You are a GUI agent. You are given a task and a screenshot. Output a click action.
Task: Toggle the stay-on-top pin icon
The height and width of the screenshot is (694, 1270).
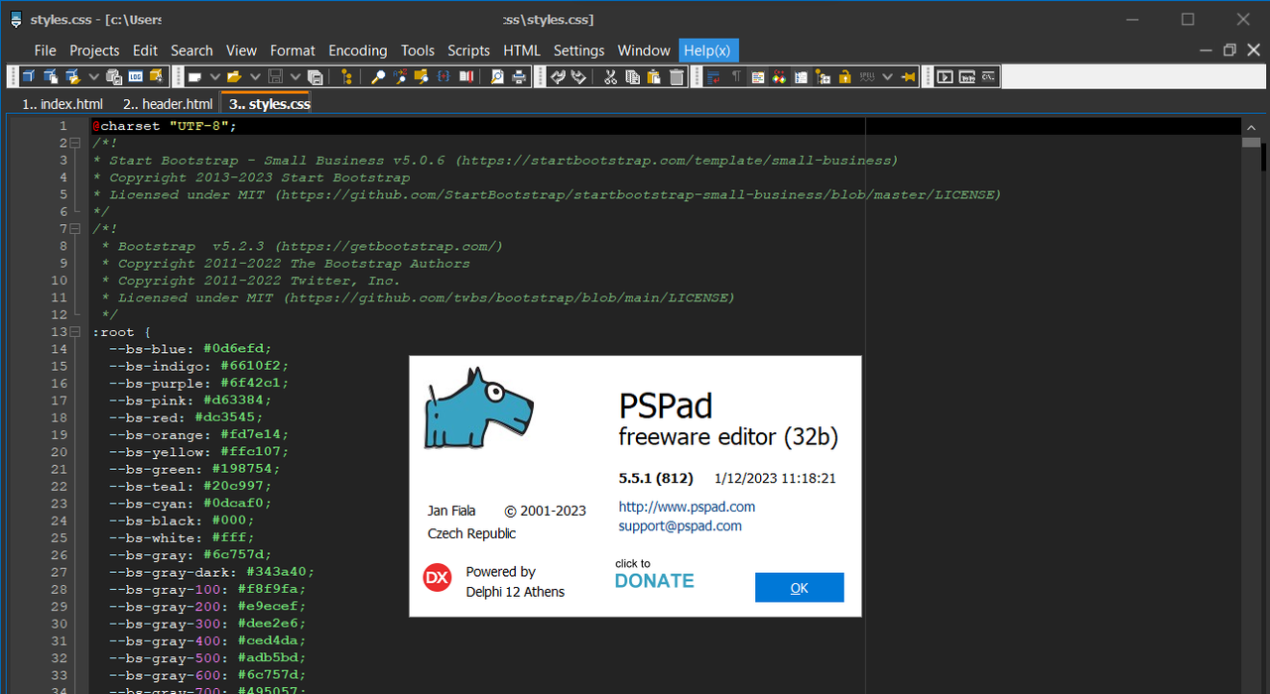coord(908,76)
